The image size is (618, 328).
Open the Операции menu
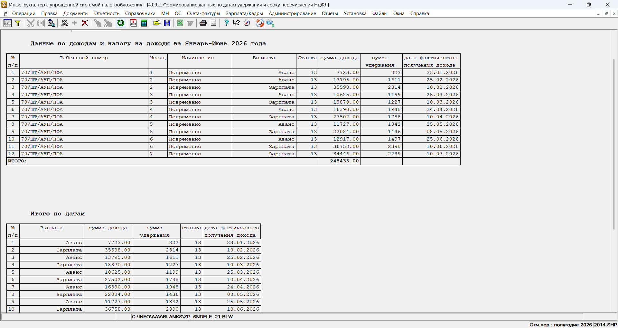click(24, 14)
